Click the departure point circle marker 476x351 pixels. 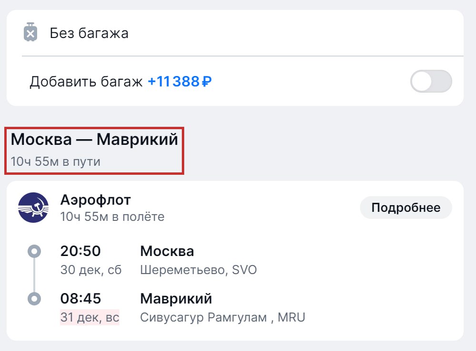34,251
